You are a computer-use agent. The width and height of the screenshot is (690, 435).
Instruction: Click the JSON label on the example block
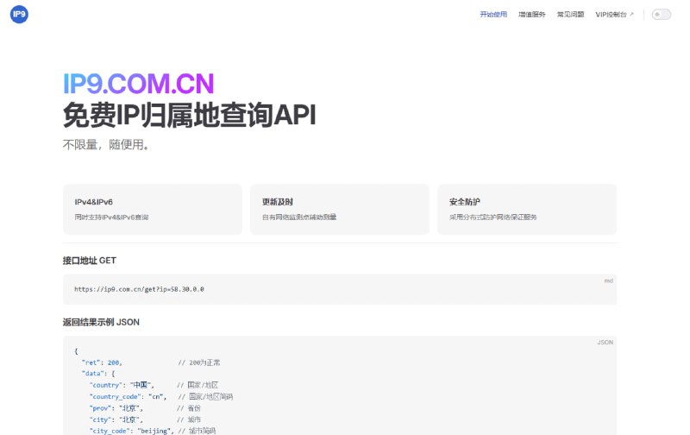605,343
